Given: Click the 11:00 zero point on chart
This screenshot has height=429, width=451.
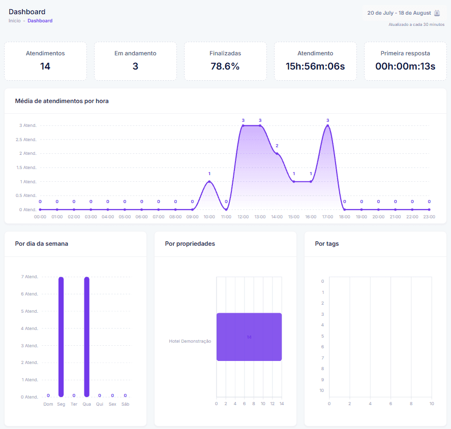Looking at the screenshot, I should (x=226, y=210).
